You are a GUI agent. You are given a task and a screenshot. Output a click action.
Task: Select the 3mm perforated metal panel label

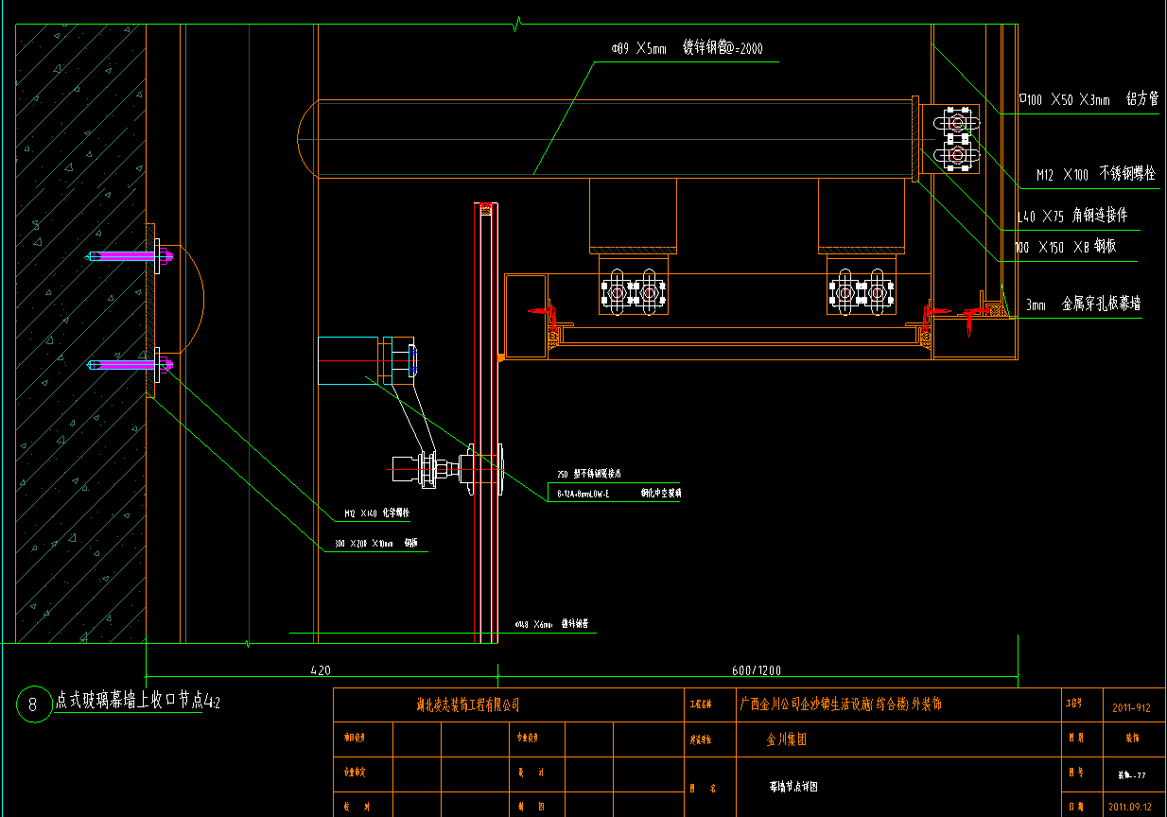1085,304
